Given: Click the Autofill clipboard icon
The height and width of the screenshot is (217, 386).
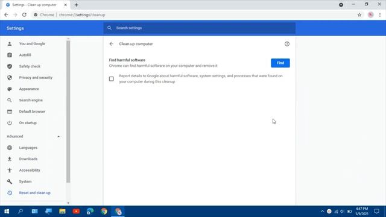Looking at the screenshot, I should click(10, 55).
